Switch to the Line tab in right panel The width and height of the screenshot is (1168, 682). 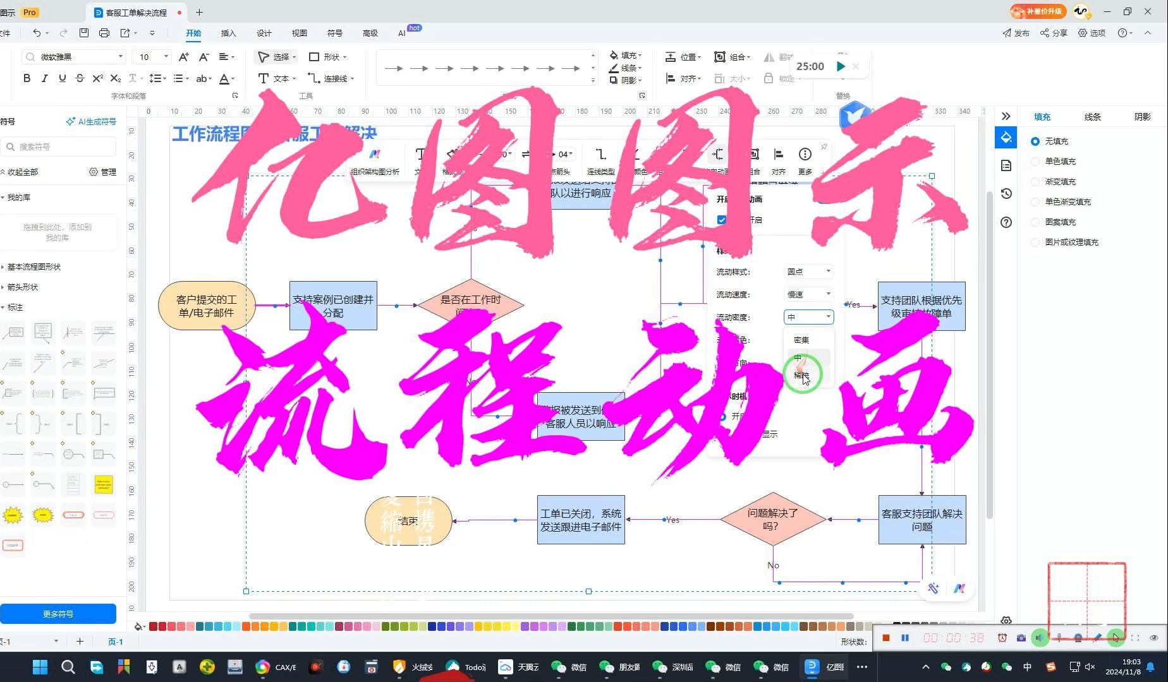pyautogui.click(x=1092, y=117)
